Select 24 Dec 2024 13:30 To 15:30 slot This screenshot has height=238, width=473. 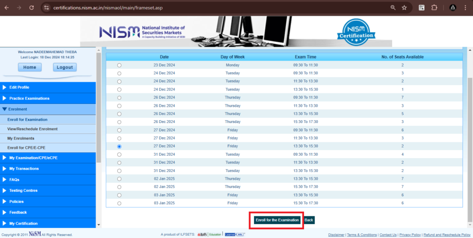119,90
